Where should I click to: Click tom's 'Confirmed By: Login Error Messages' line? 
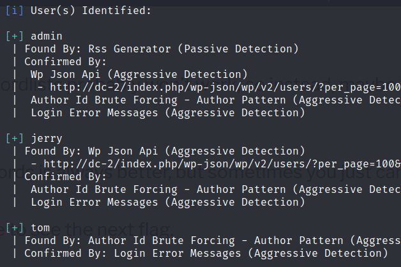click(x=206, y=254)
